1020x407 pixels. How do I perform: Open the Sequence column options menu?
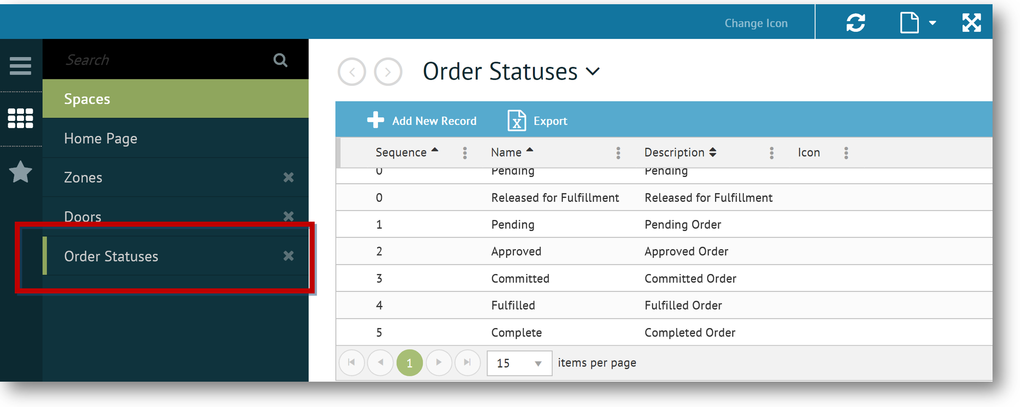click(465, 153)
